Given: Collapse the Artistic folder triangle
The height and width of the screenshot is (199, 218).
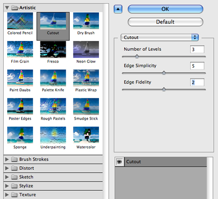Looking at the screenshot, I should pos(7,8).
